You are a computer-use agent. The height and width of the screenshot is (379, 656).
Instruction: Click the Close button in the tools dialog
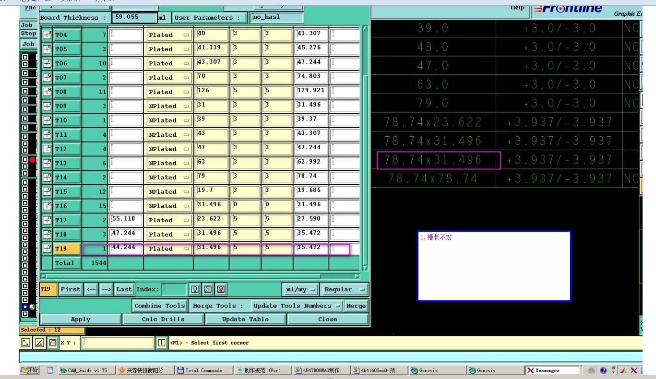pos(328,319)
